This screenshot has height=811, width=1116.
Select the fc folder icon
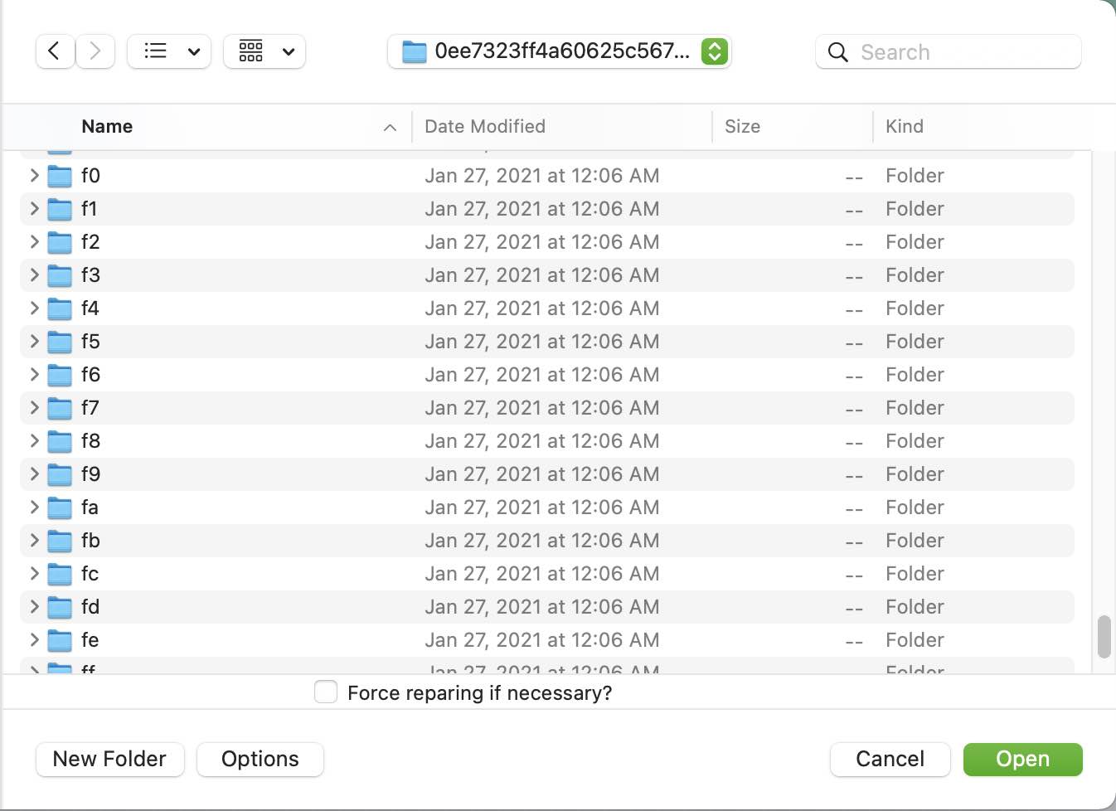coord(60,574)
